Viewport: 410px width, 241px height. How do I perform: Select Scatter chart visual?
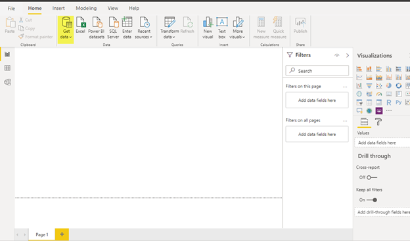coord(379,86)
